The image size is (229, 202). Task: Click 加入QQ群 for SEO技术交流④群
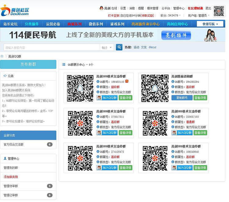[107, 133]
